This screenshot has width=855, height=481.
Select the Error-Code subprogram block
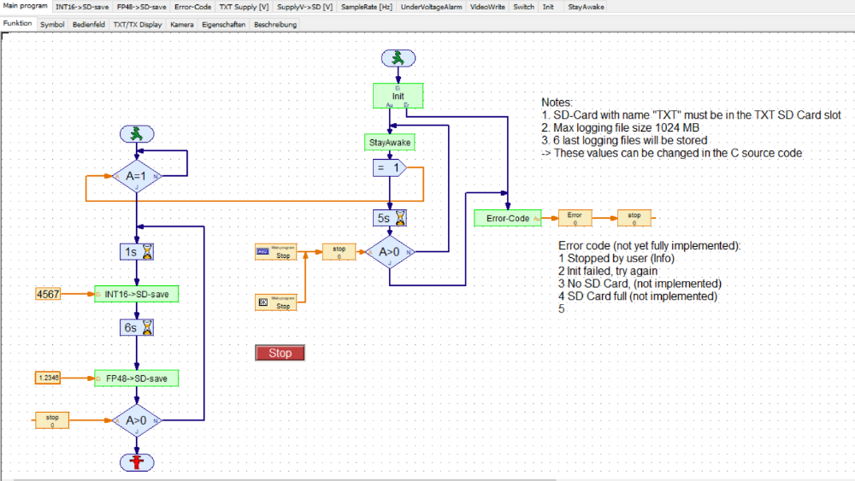click(508, 218)
